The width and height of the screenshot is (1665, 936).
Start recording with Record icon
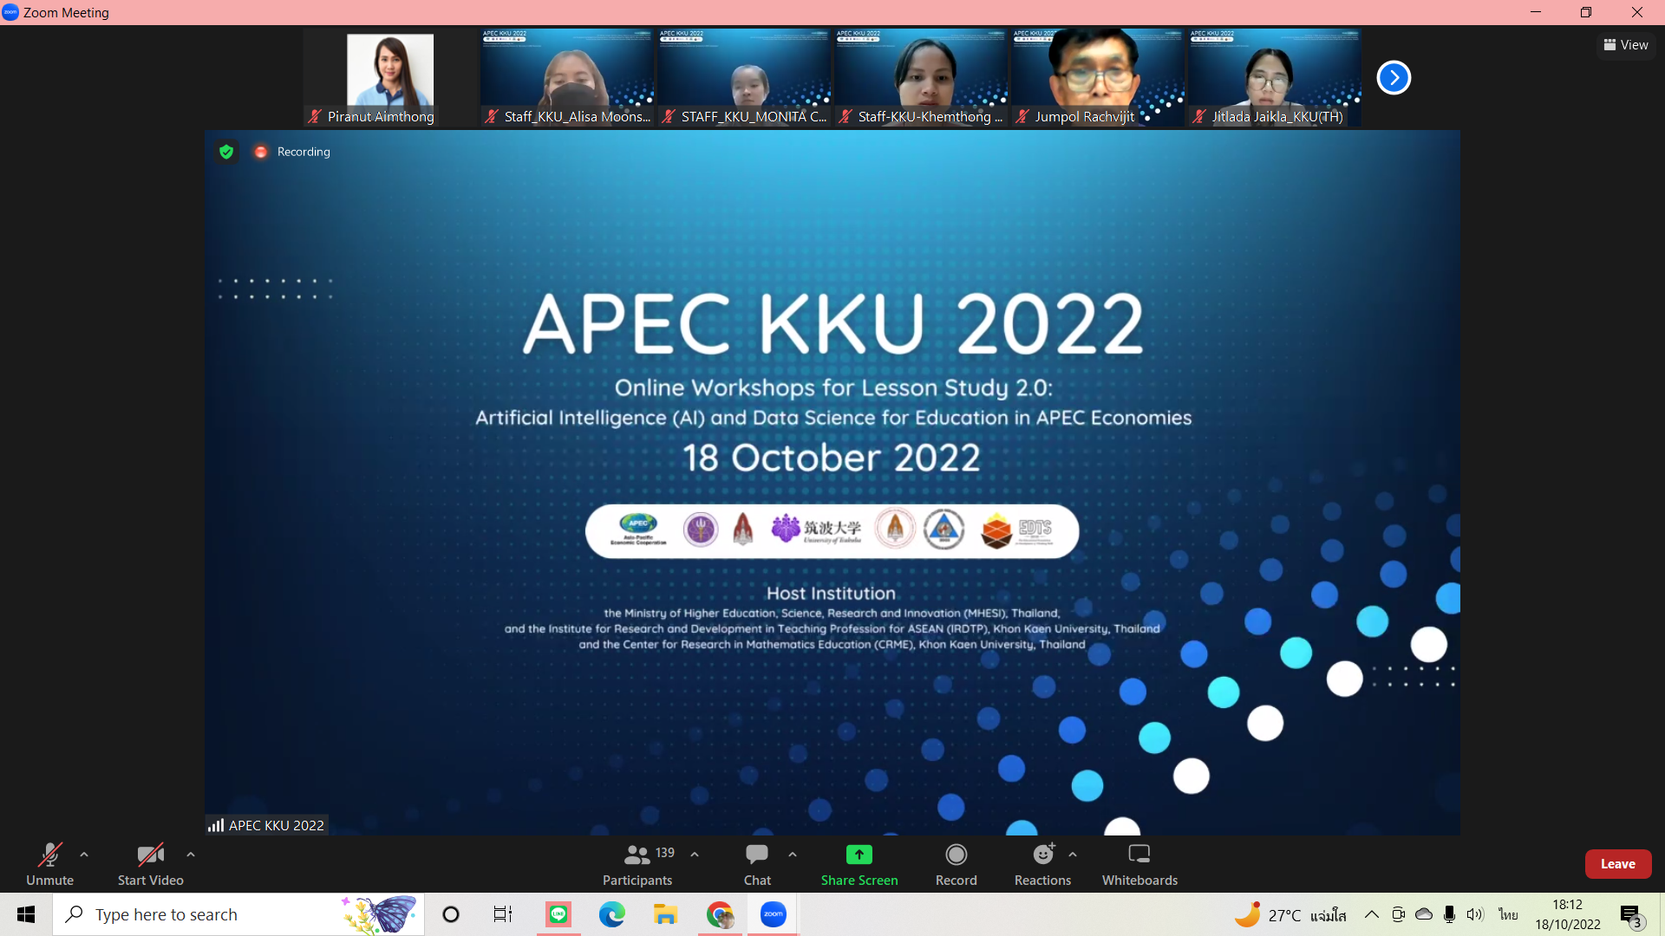956,855
